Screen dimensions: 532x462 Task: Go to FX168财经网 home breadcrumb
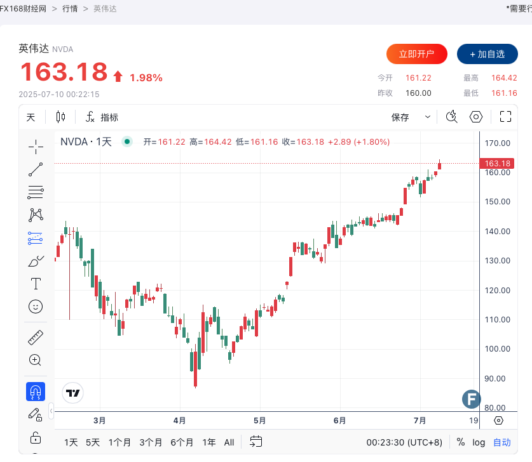[23, 9]
